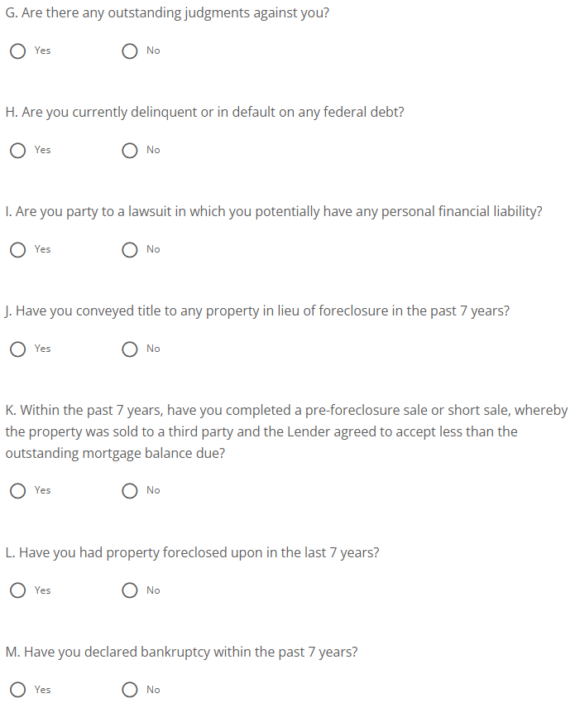The height and width of the screenshot is (708, 575).
Task: Select Yes for outstanding judgments question
Action: click(17, 51)
